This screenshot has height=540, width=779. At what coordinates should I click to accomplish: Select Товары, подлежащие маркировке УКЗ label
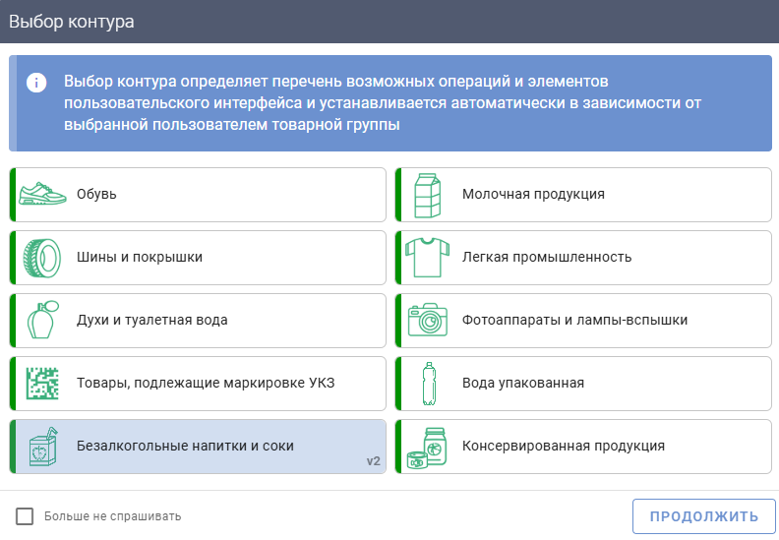pyautogui.click(x=206, y=383)
